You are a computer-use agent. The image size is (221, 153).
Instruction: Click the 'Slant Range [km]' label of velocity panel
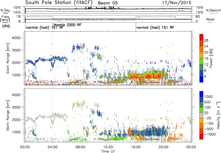pyautogui.click(x=8, y=115)
